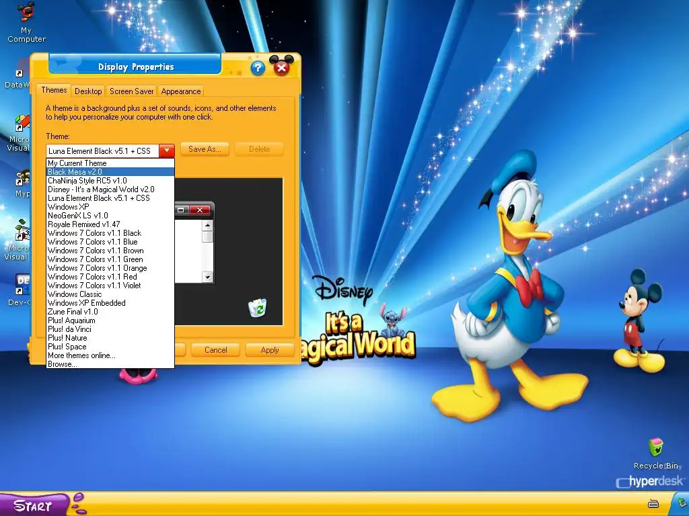The width and height of the screenshot is (689, 516).
Task: Switch to the Desktop tab
Action: coord(88,91)
